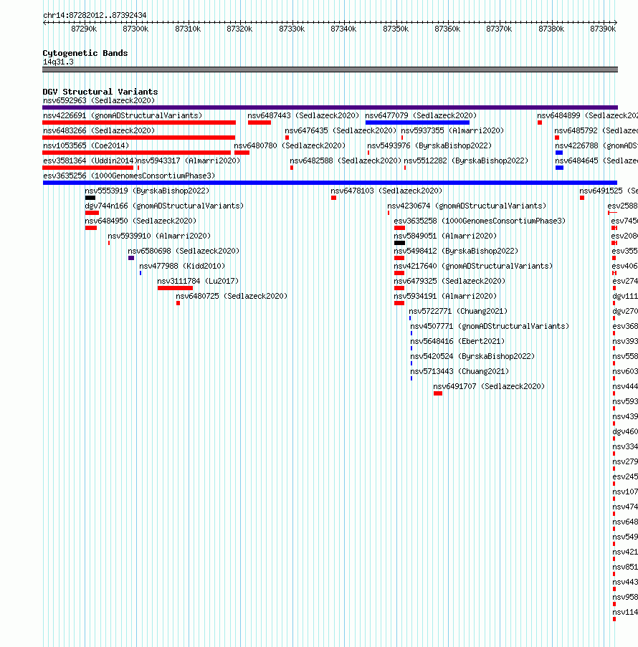Image resolution: width=638 pixels, height=647 pixels.
Task: Click nsv6484950 (Sedlazeck2020) label
Action: pos(141,221)
